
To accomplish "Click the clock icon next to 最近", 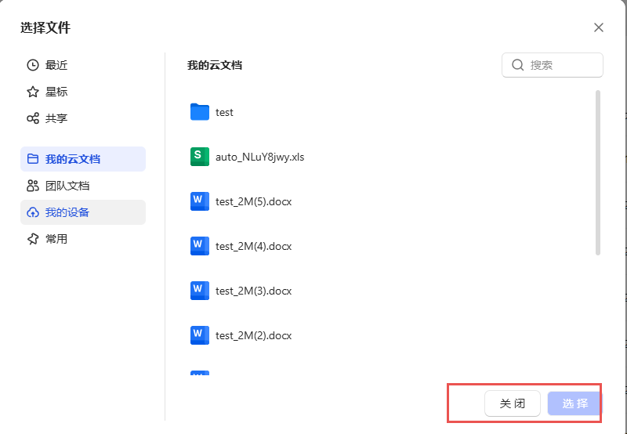I will click(33, 65).
